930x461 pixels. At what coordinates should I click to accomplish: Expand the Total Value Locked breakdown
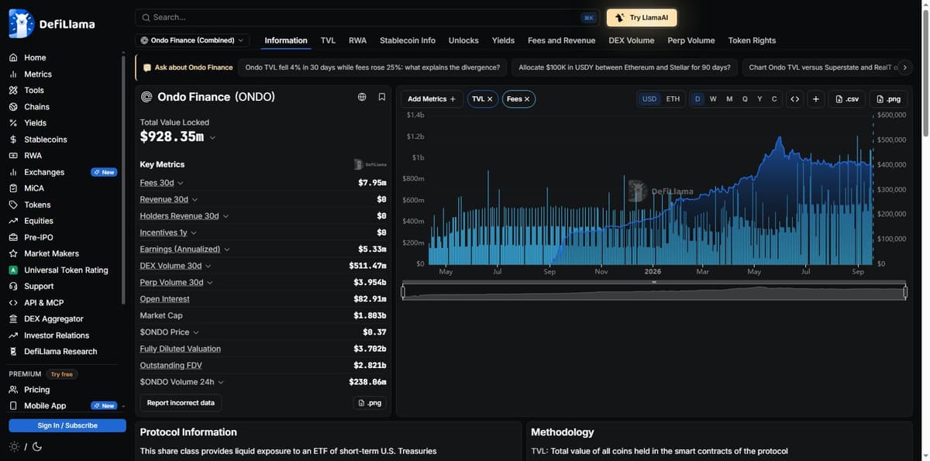tap(212, 137)
